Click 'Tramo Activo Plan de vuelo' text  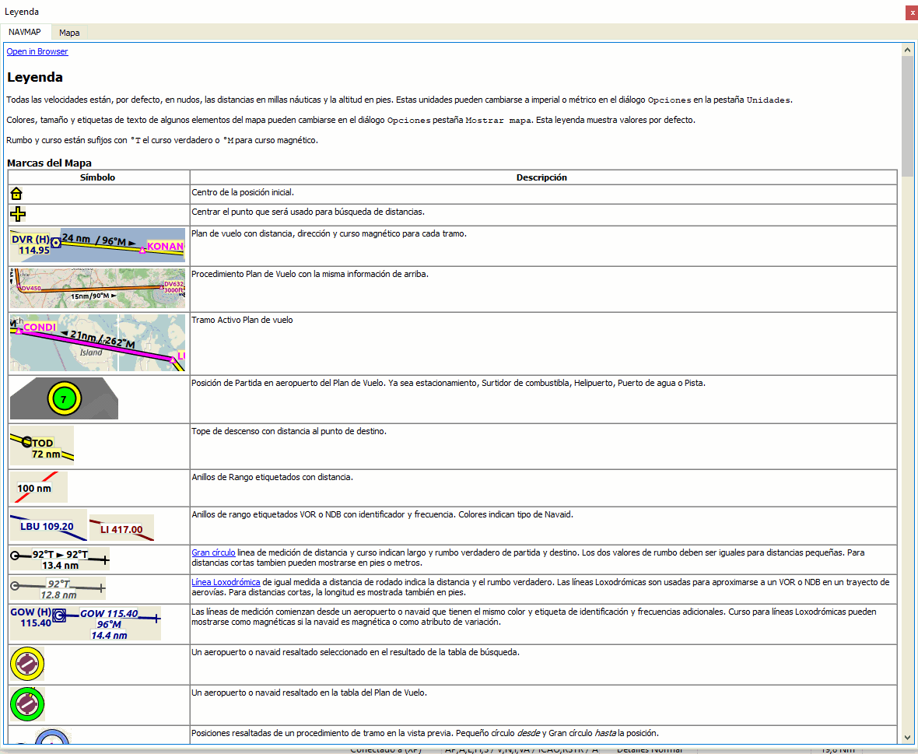243,321
